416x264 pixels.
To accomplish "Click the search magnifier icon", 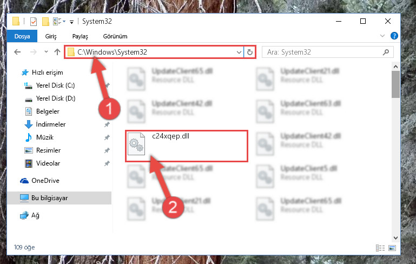I will (x=386, y=52).
